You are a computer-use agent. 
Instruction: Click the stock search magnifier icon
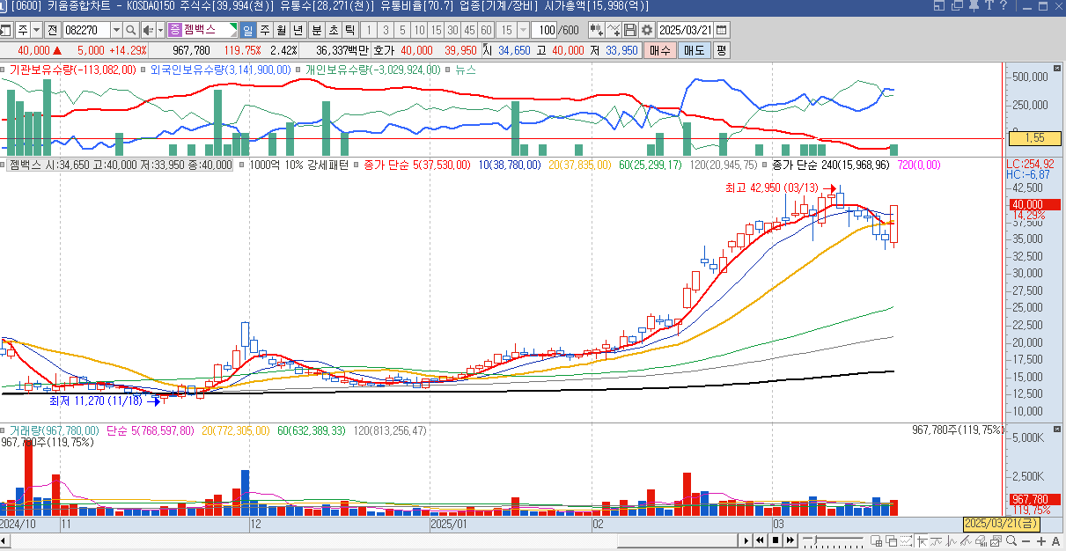(x=130, y=30)
